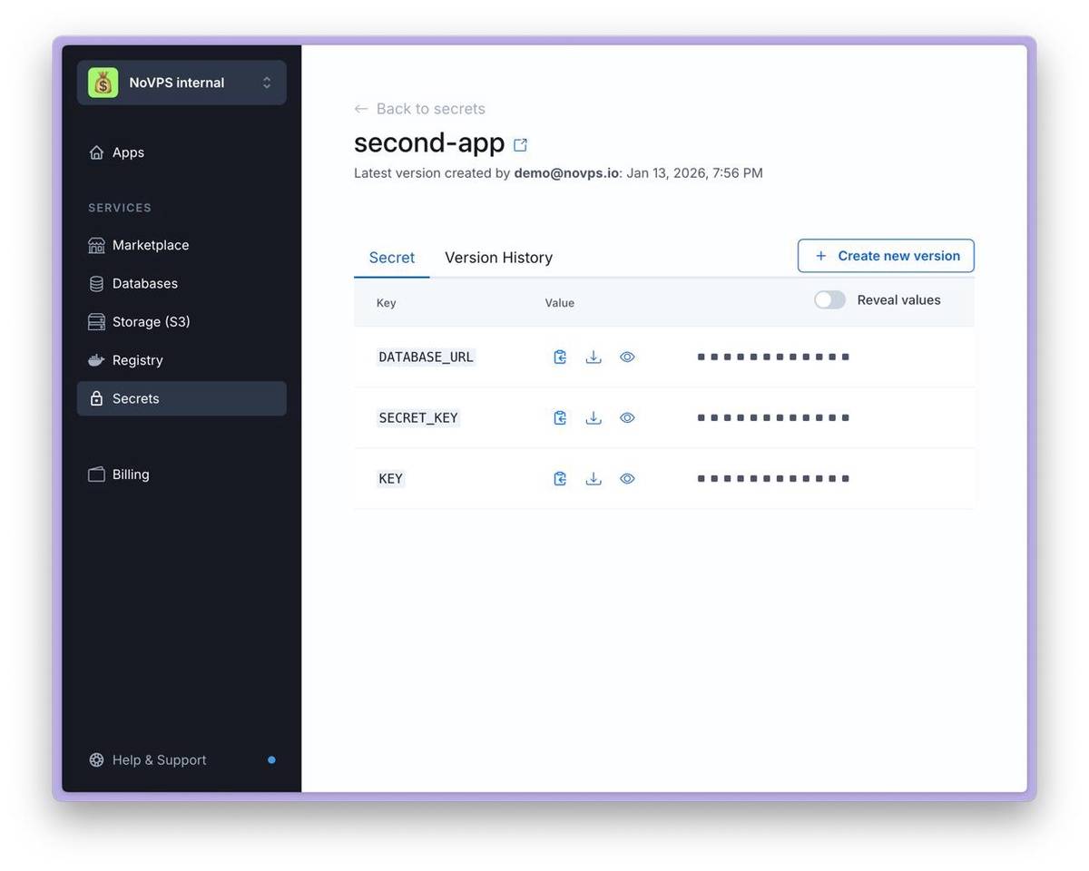Unhide the KEY value with eye icon
This screenshot has width=1089, height=871.
[x=627, y=479]
